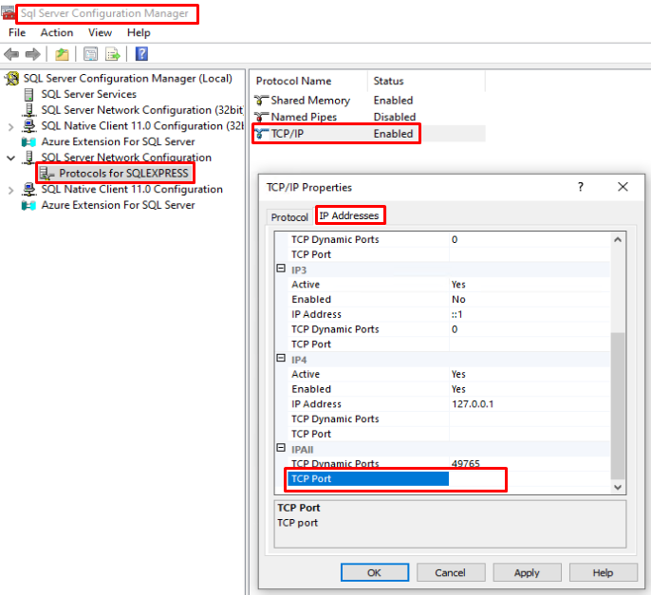Click the Network Configuration (32bit) icon
The image size is (651, 595).
(29, 110)
